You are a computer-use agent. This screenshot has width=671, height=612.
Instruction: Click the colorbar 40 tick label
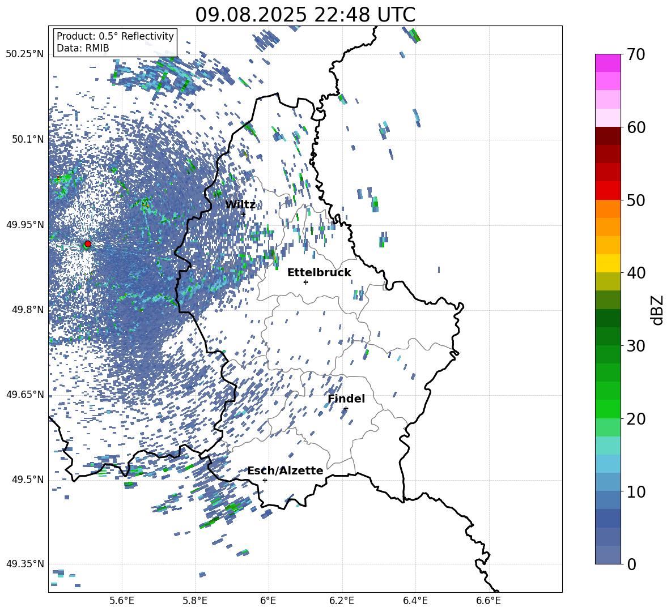(x=636, y=273)
